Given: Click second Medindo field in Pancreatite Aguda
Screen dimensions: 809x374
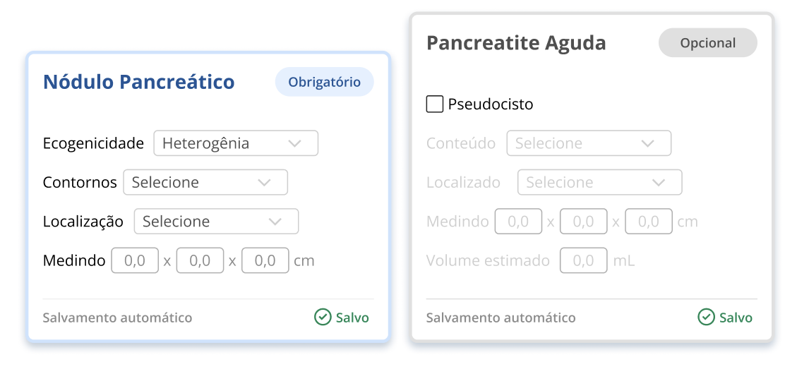Looking at the screenshot, I should pos(583,222).
